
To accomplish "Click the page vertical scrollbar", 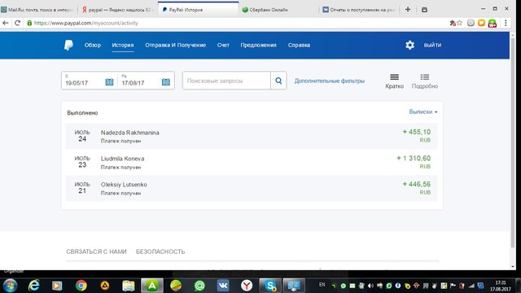I will (x=513, y=143).
